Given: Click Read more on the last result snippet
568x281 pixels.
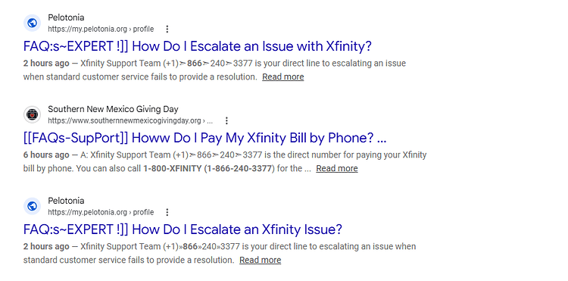Looking at the screenshot, I should (260, 260).
